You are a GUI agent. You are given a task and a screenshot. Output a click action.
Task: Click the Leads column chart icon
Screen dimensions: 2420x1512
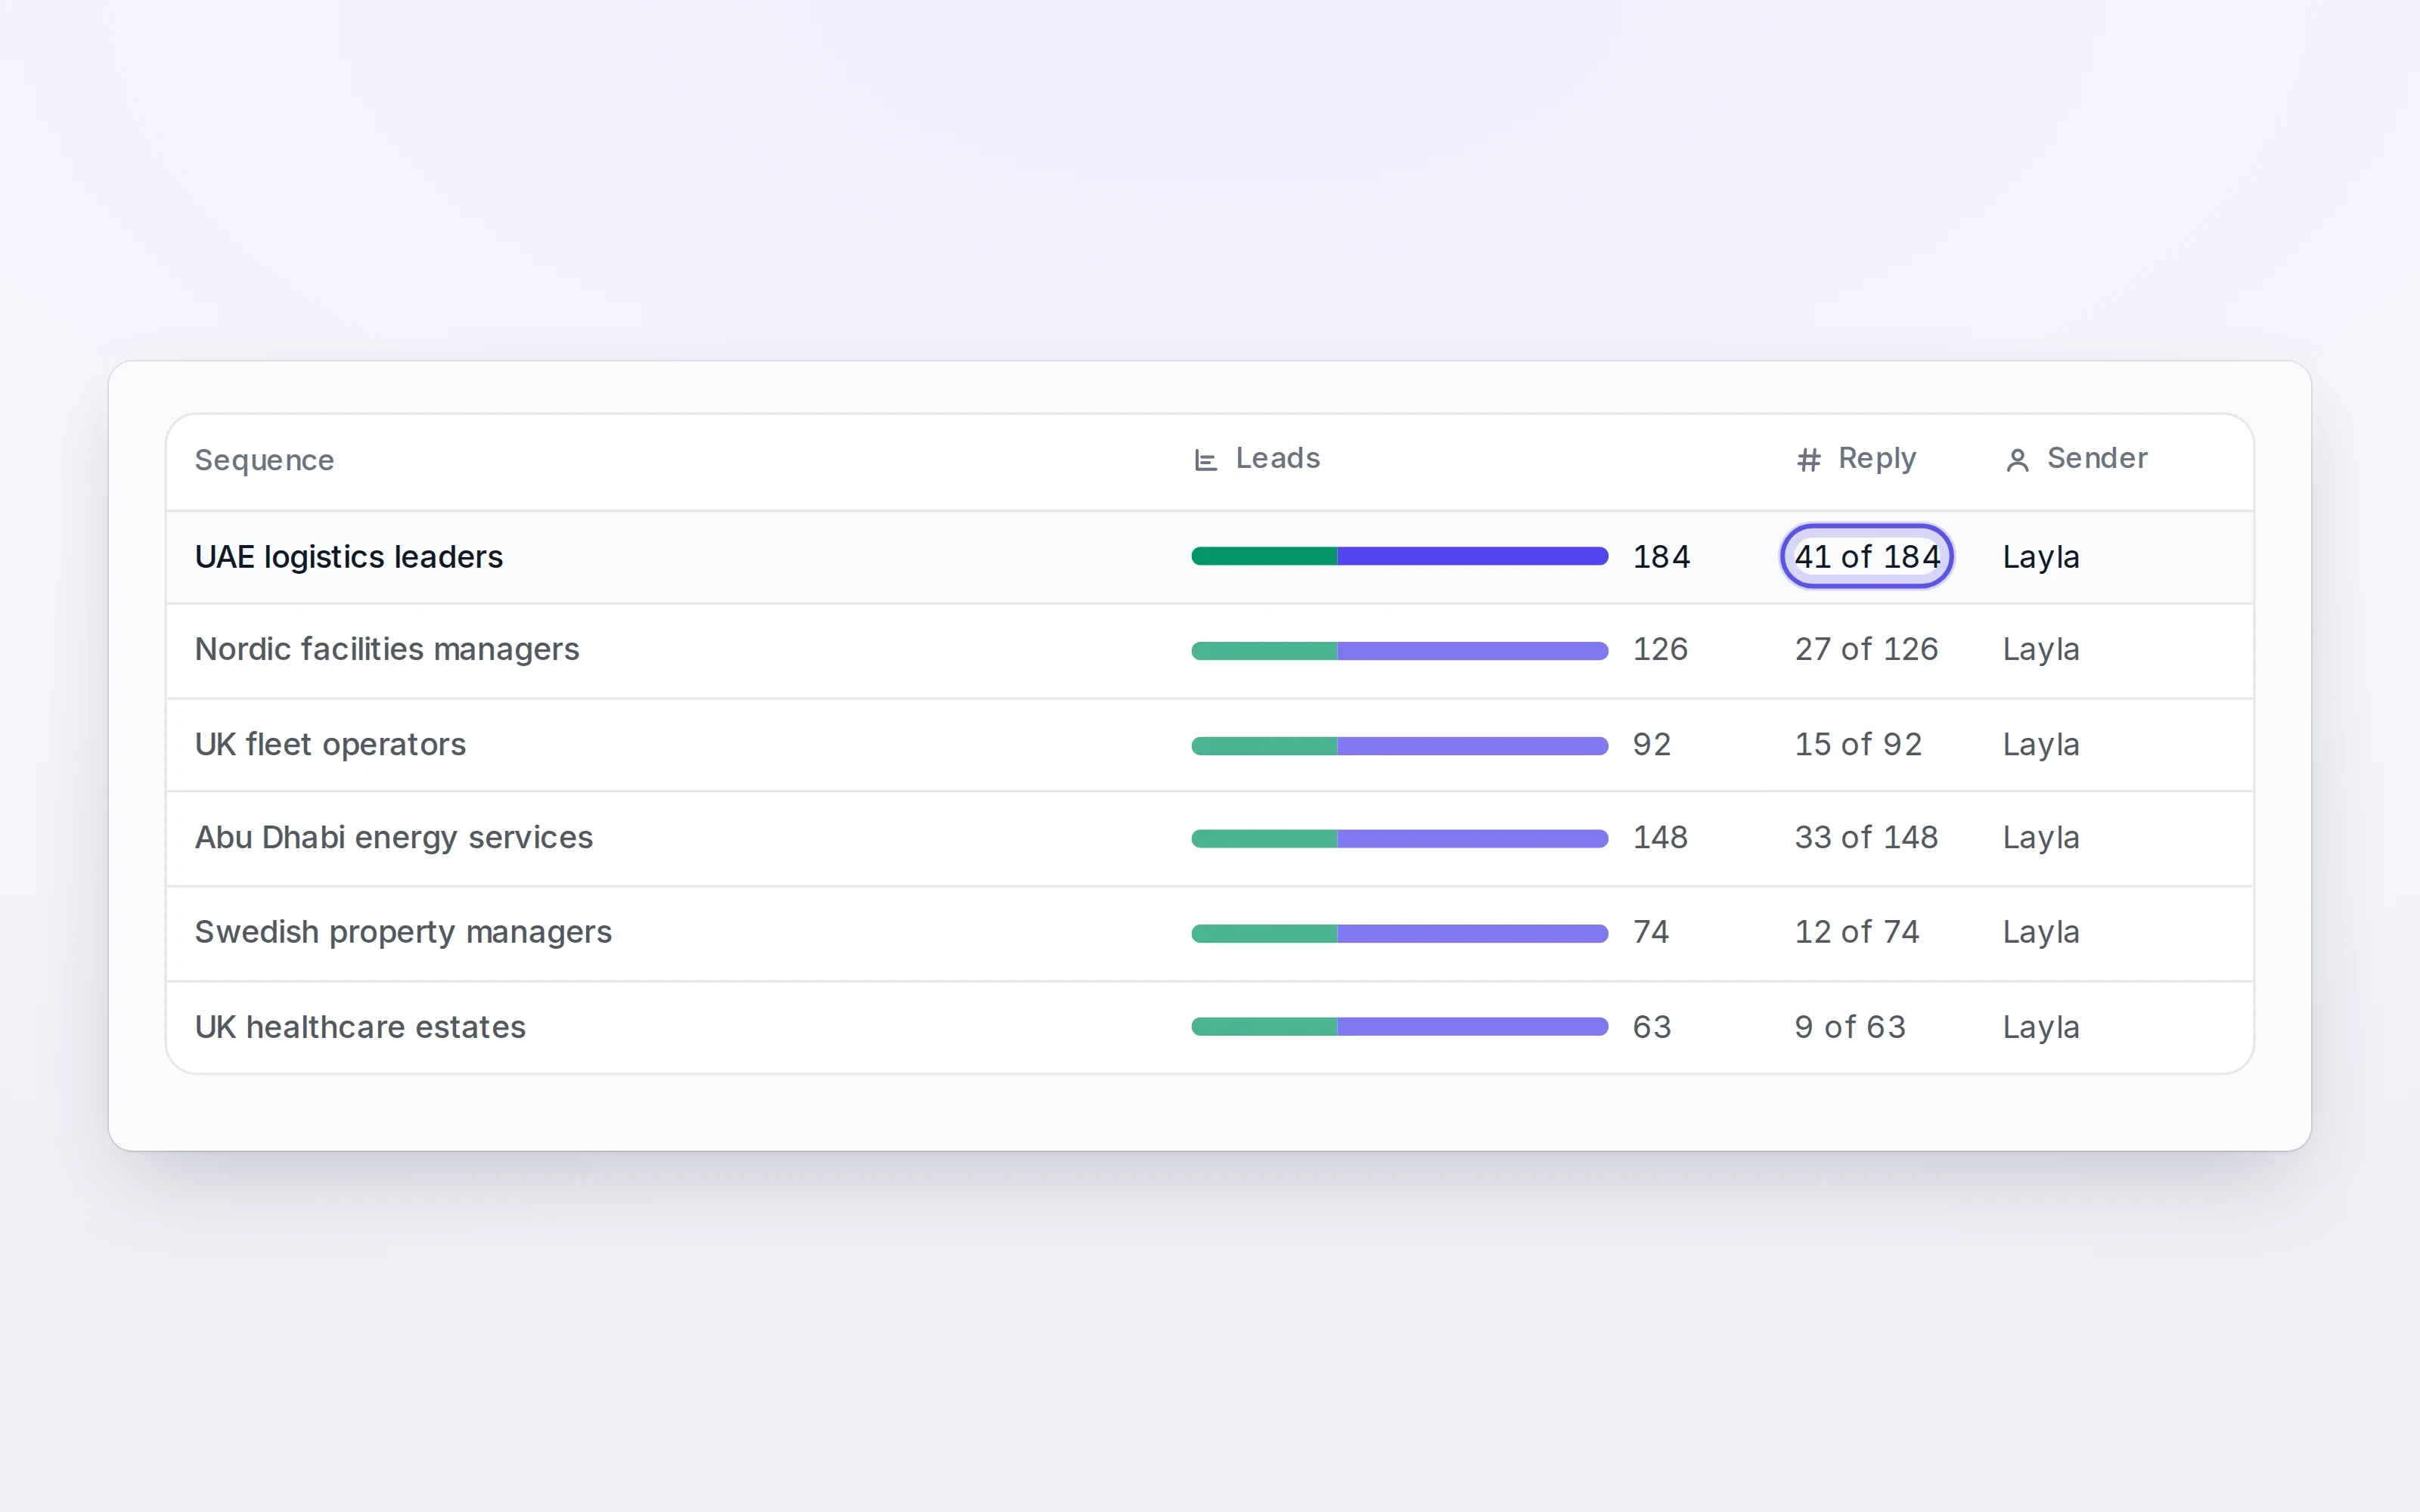(1205, 460)
